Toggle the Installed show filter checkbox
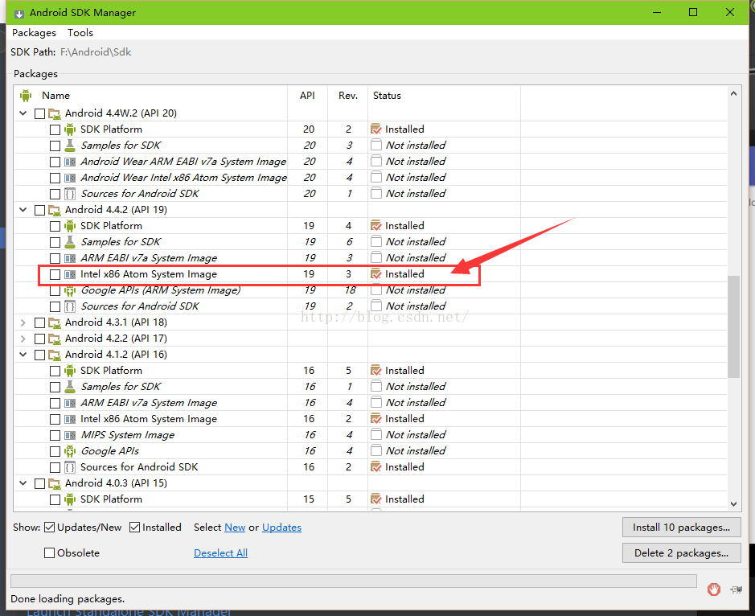 click(135, 528)
